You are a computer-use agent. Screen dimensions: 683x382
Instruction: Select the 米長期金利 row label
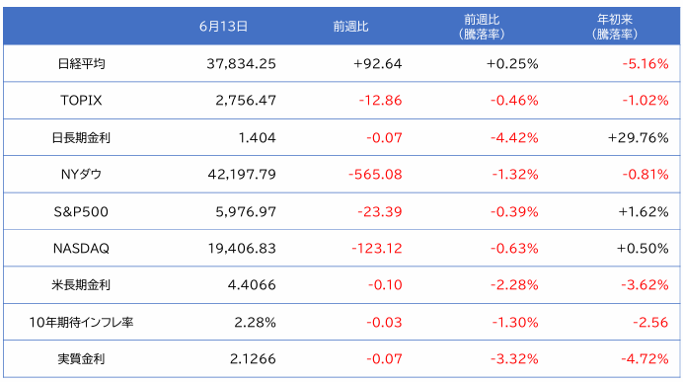coord(81,285)
